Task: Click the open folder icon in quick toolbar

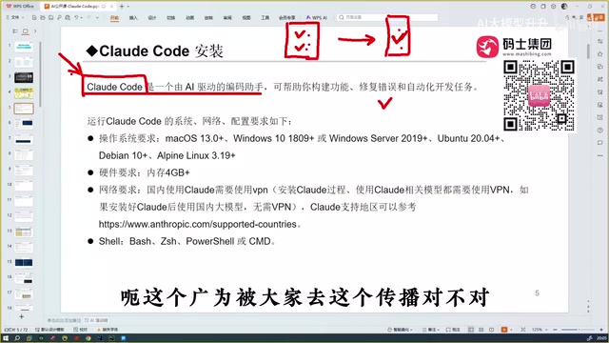Action: [x=42, y=17]
